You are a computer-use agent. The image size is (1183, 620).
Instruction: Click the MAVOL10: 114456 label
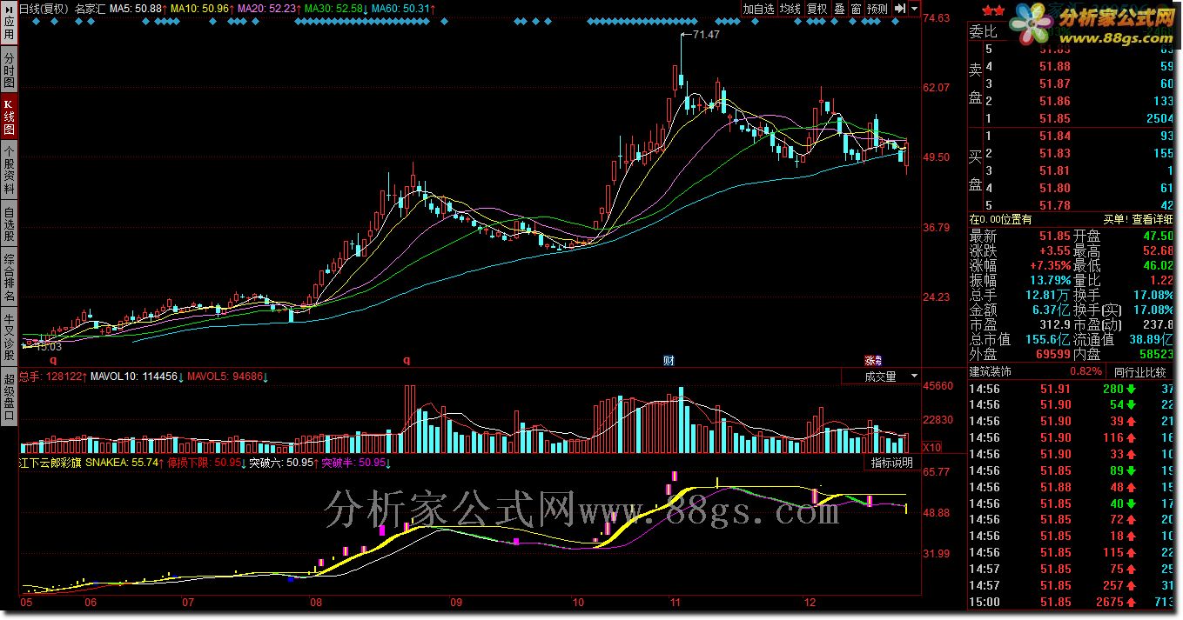tap(134, 377)
